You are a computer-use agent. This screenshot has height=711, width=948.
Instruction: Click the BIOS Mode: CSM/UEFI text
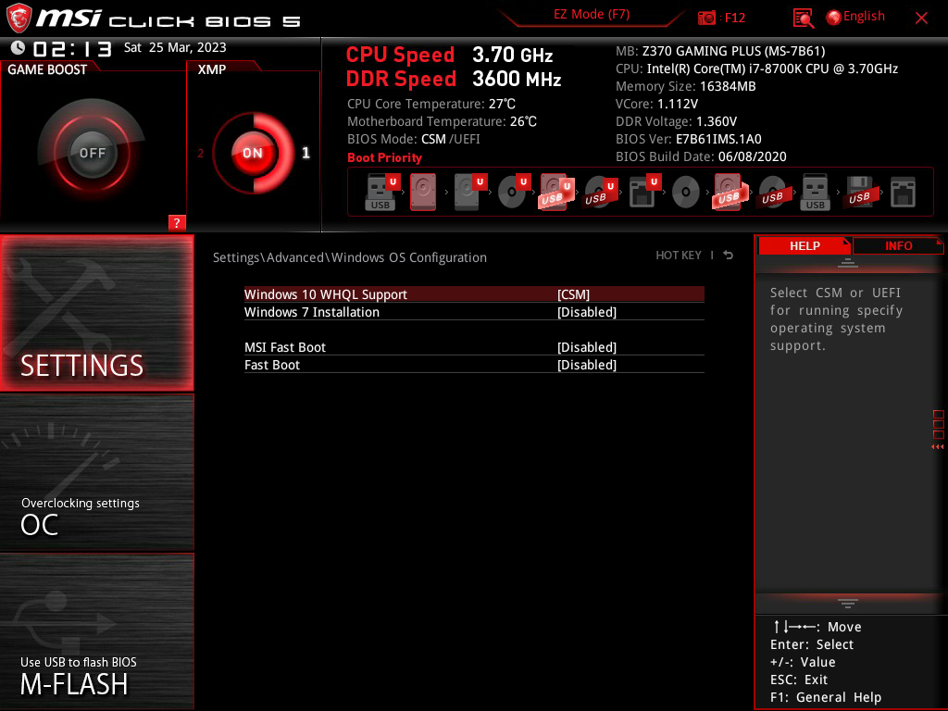(x=414, y=139)
